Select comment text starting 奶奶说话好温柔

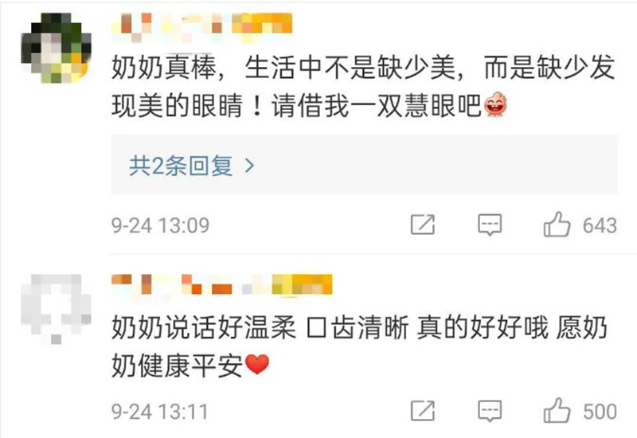359,346
